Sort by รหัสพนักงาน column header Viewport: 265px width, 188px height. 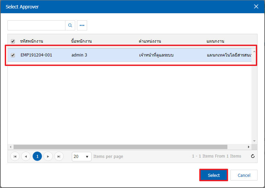pyautogui.click(x=32, y=41)
